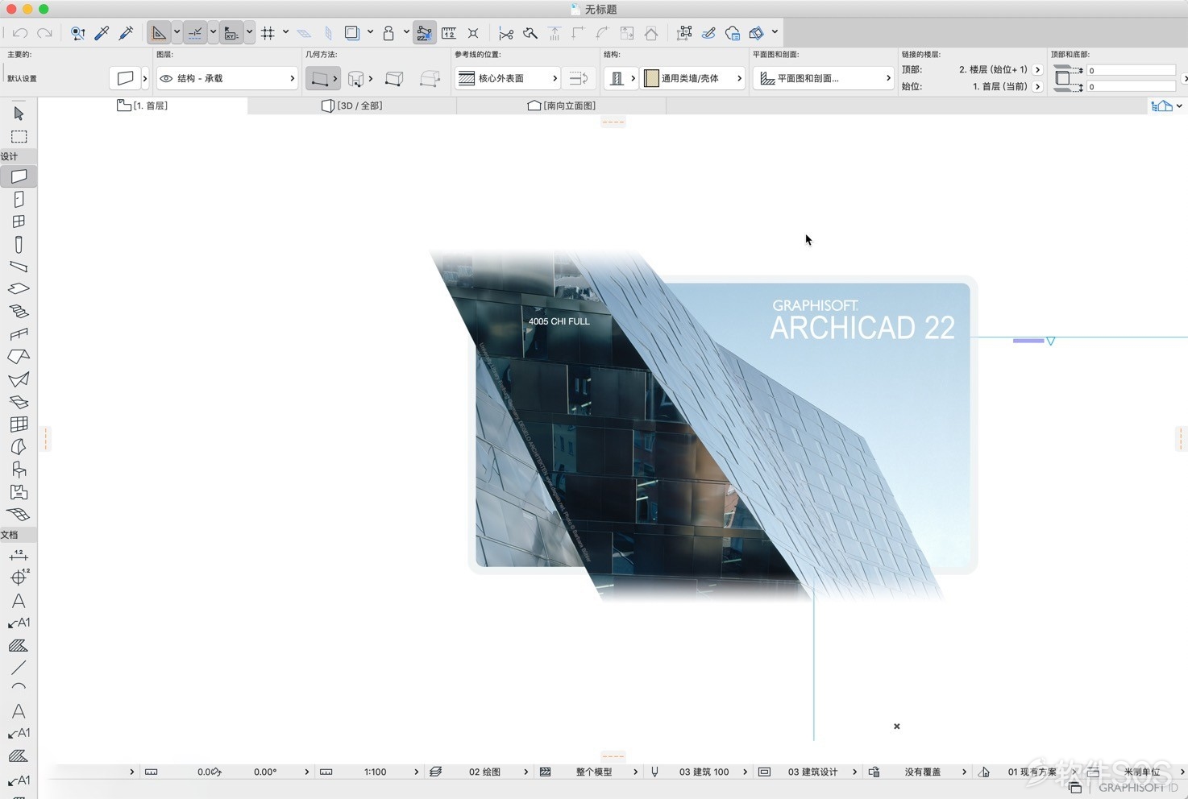Click flip wall reference line button
This screenshot has width=1188, height=799.
point(579,78)
